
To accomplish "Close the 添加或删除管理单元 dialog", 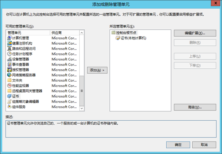I will (x=216, y=3).
